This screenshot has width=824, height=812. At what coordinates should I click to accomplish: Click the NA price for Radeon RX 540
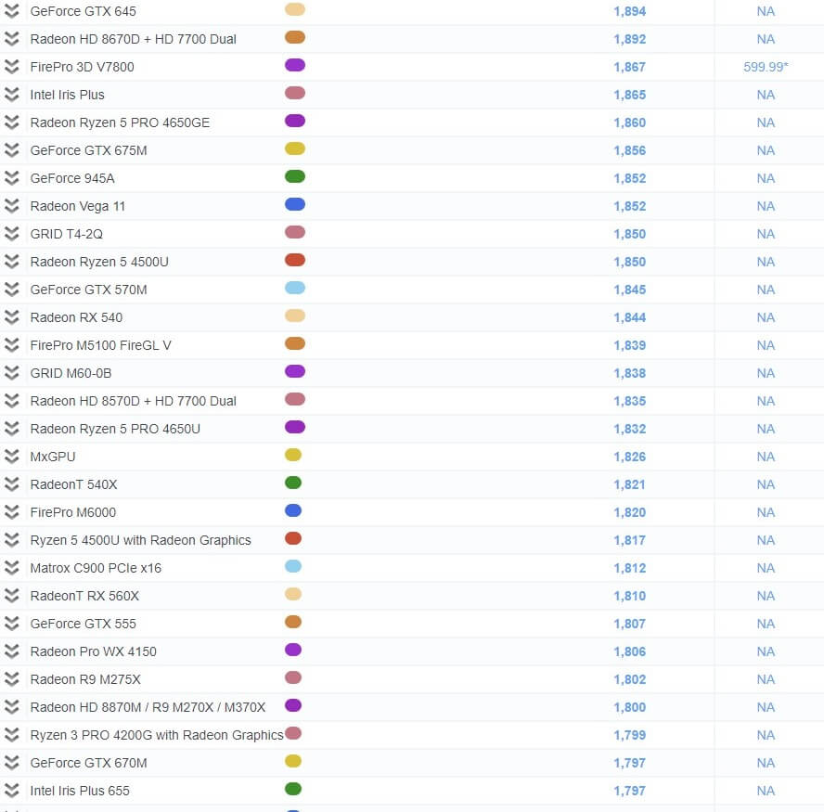click(766, 318)
